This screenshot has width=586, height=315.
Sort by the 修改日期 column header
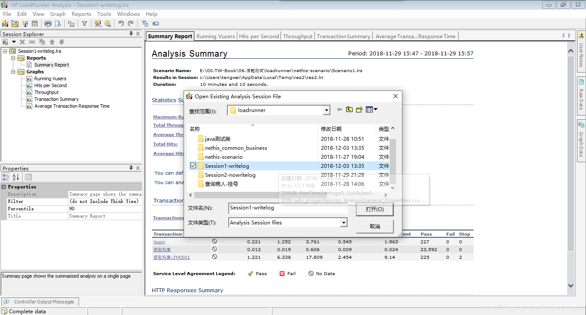coord(331,129)
